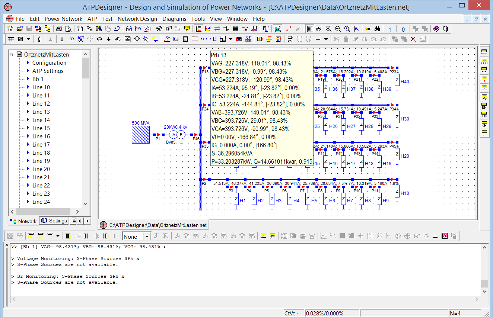Click the tree panel vertical scrollbar down arrow
493x318 pixels.
coord(86,204)
